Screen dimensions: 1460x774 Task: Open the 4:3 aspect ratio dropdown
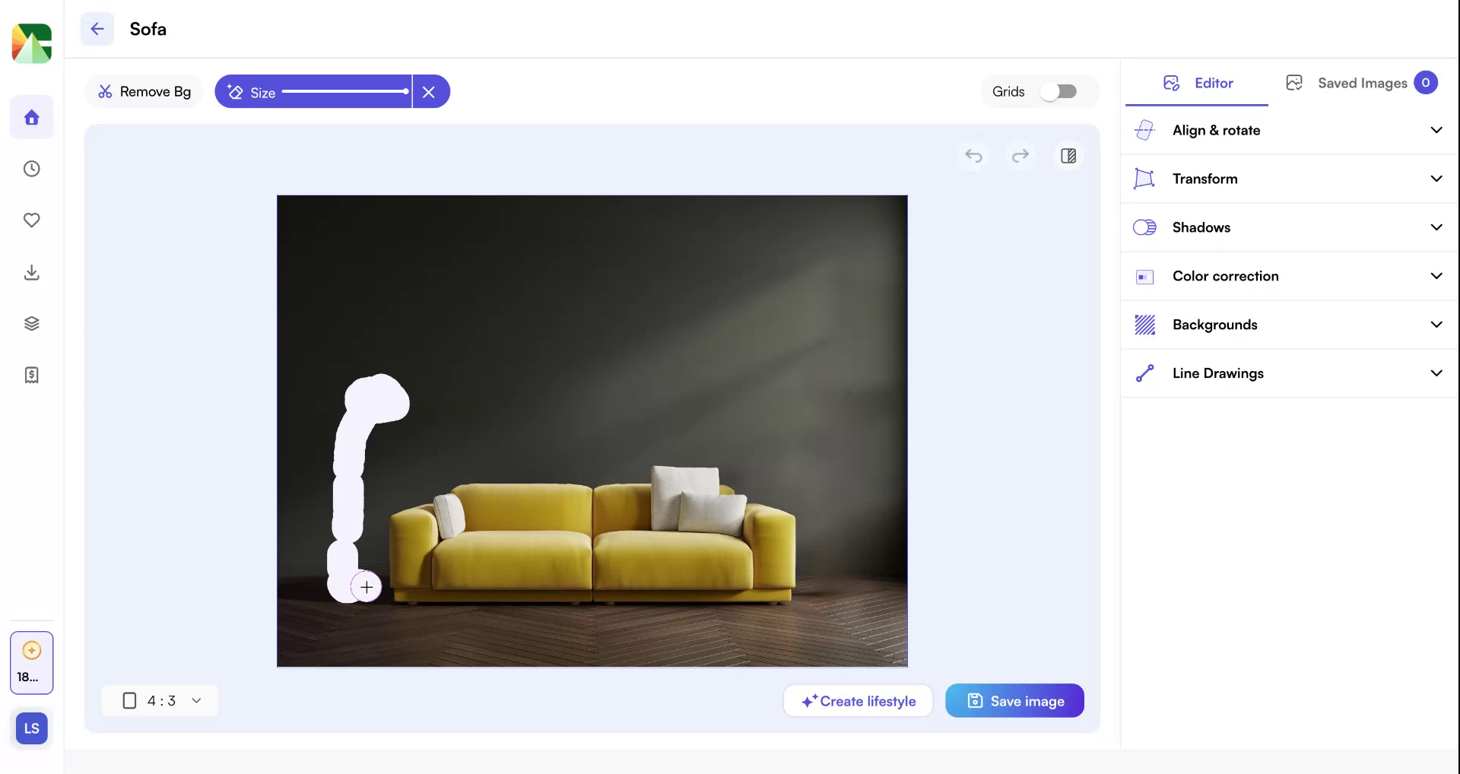pyautogui.click(x=160, y=700)
